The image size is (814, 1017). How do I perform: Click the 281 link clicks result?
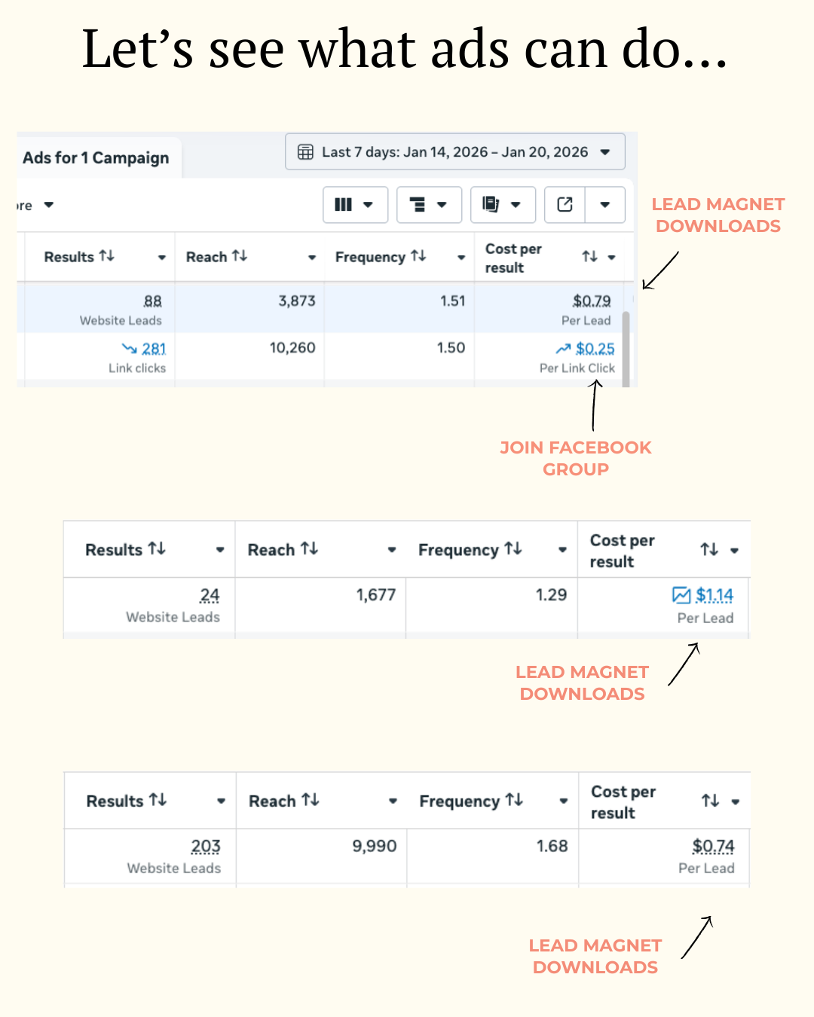tap(154, 349)
